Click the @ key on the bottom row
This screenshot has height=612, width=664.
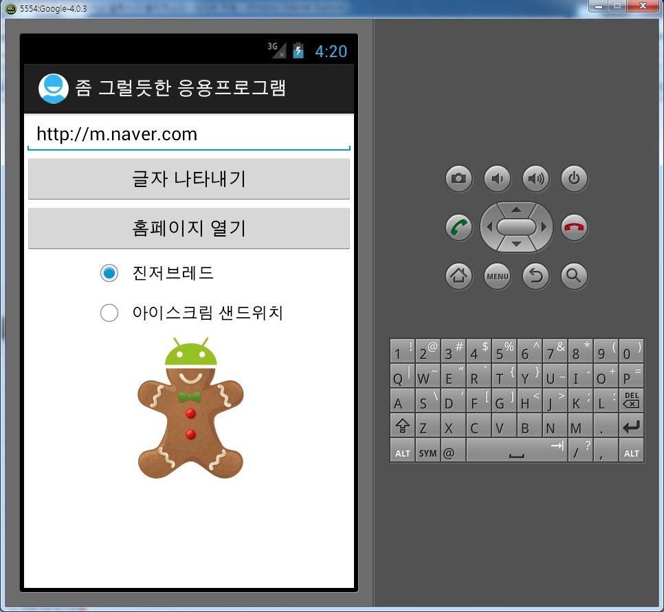453,450
